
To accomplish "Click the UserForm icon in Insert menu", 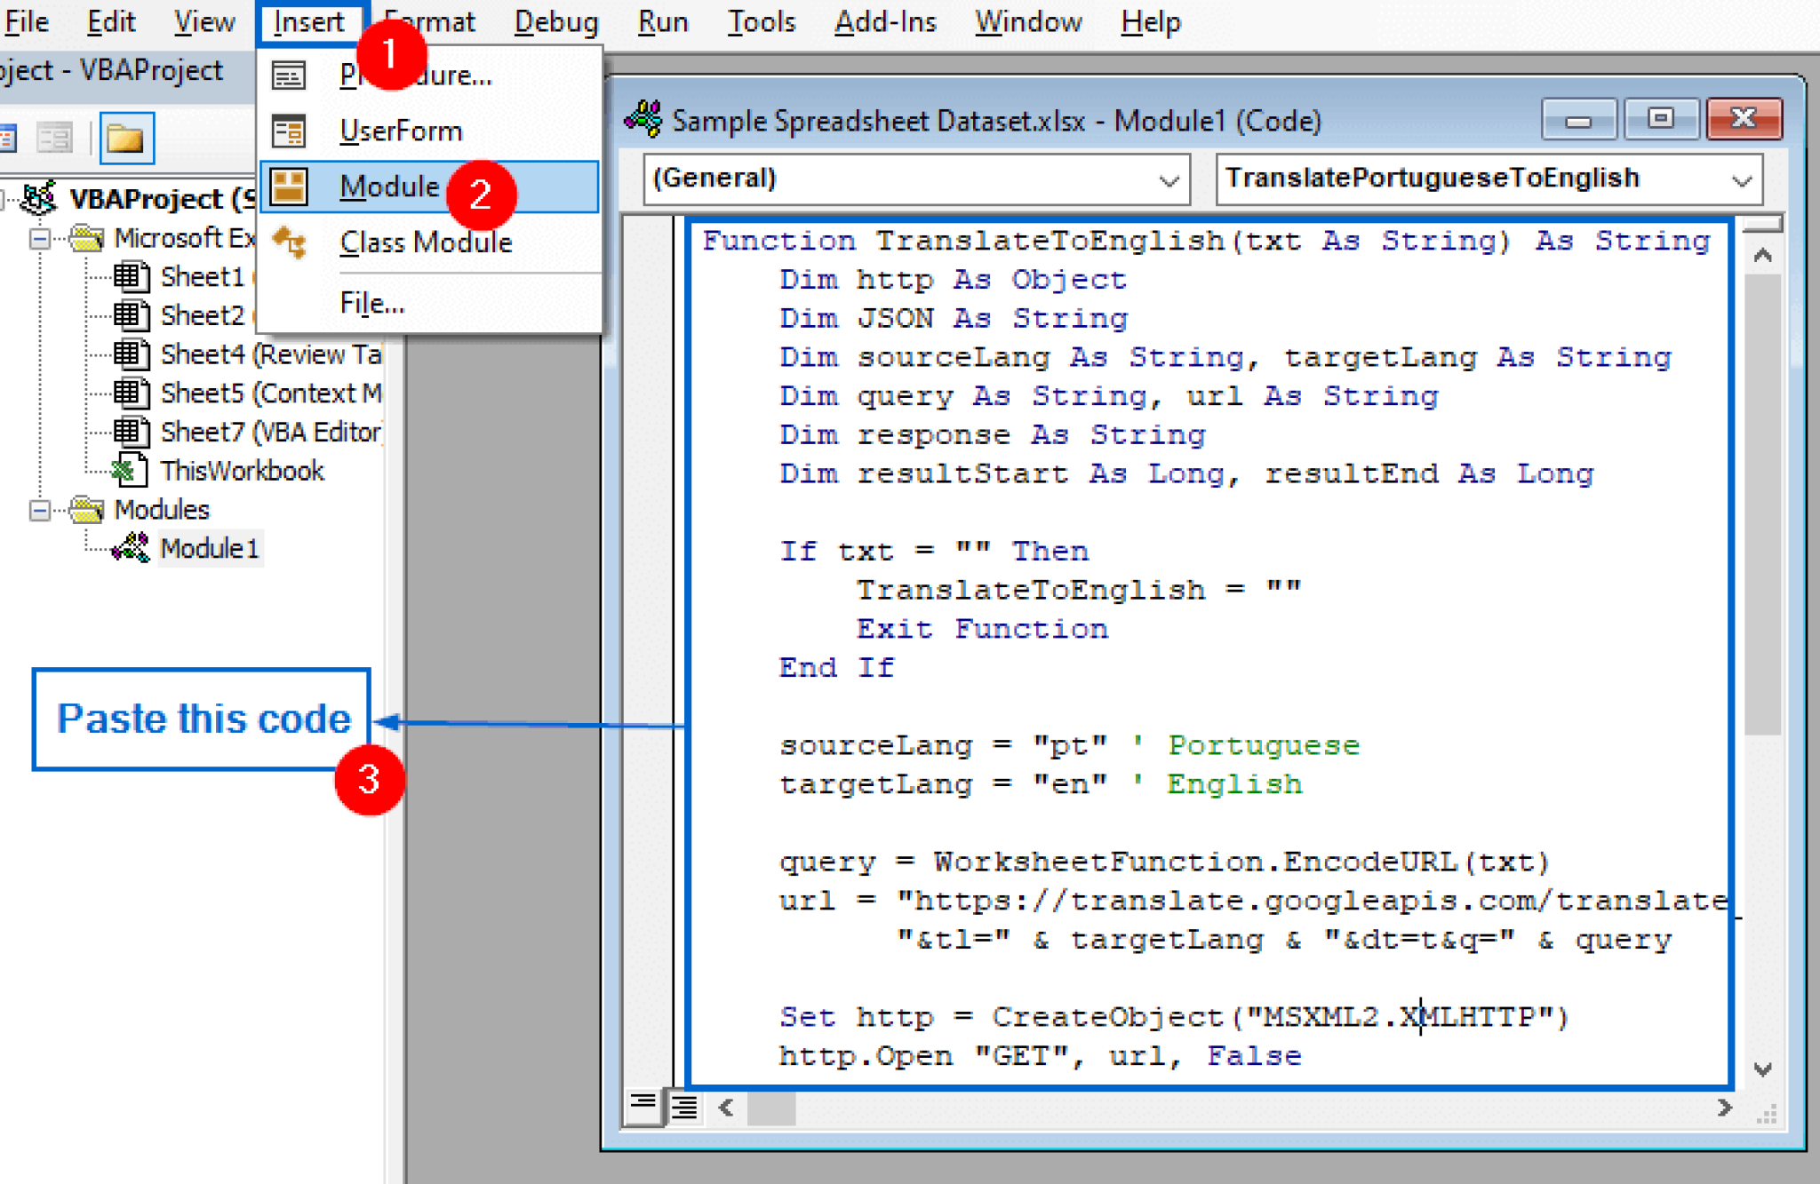I will pos(289,131).
